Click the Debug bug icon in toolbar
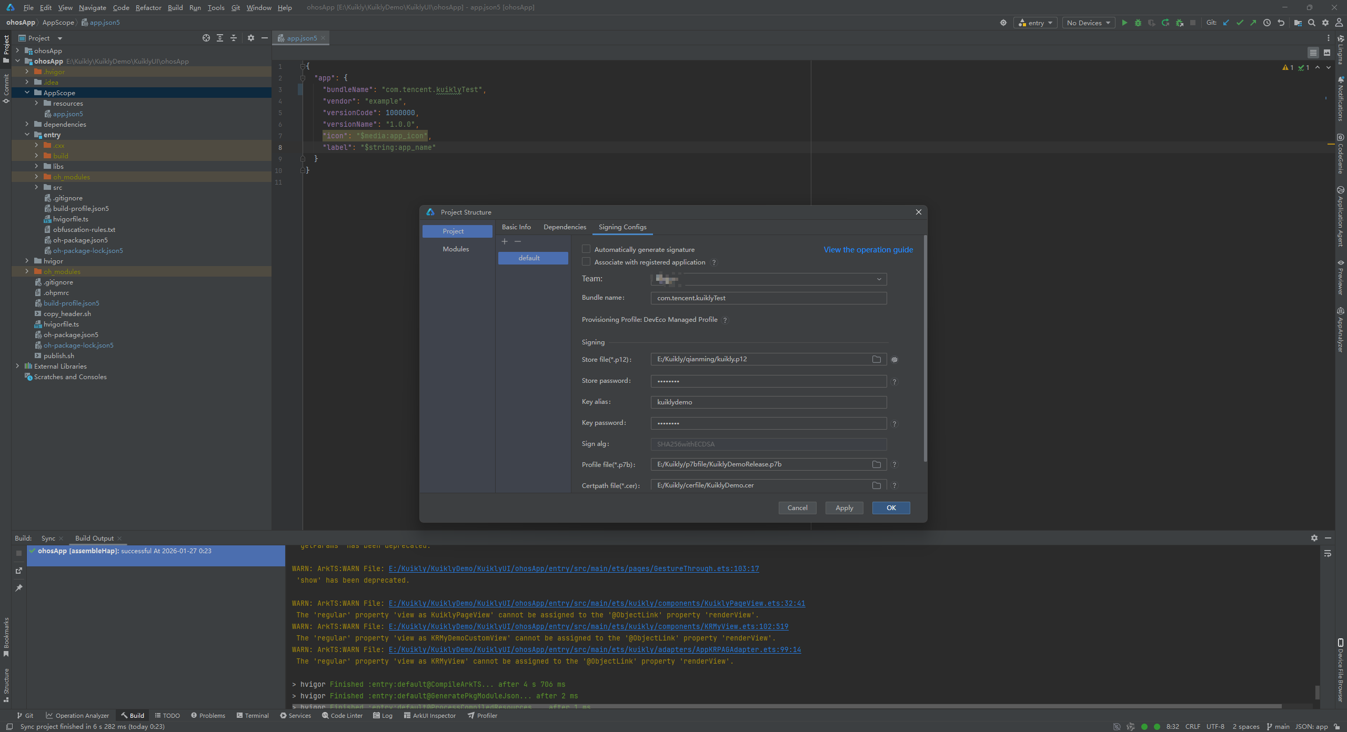Image resolution: width=1347 pixels, height=732 pixels. [x=1138, y=23]
